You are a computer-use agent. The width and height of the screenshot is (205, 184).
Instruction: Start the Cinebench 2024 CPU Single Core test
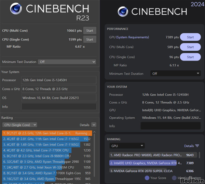pyautogui.click(x=190, y=57)
